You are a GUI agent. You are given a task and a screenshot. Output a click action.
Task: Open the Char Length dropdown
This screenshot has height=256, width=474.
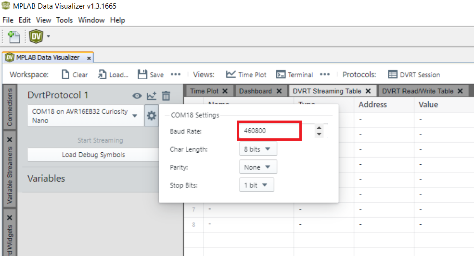tap(258, 149)
